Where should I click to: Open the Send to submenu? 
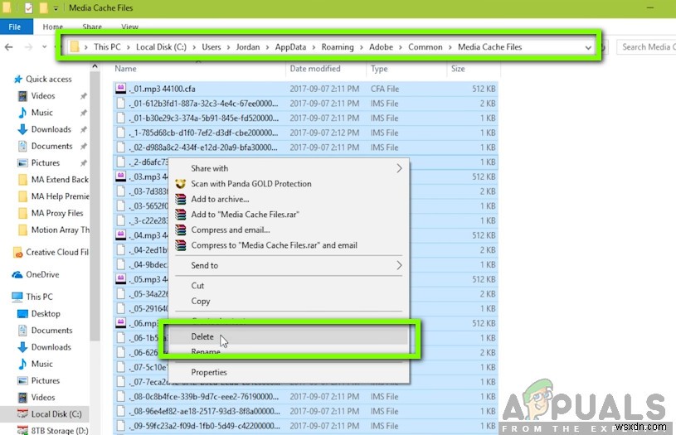pos(289,266)
